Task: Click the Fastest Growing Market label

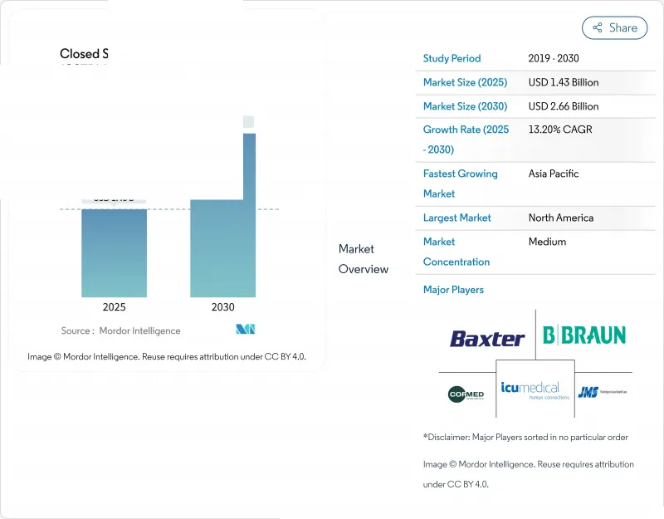Action: [460, 184]
